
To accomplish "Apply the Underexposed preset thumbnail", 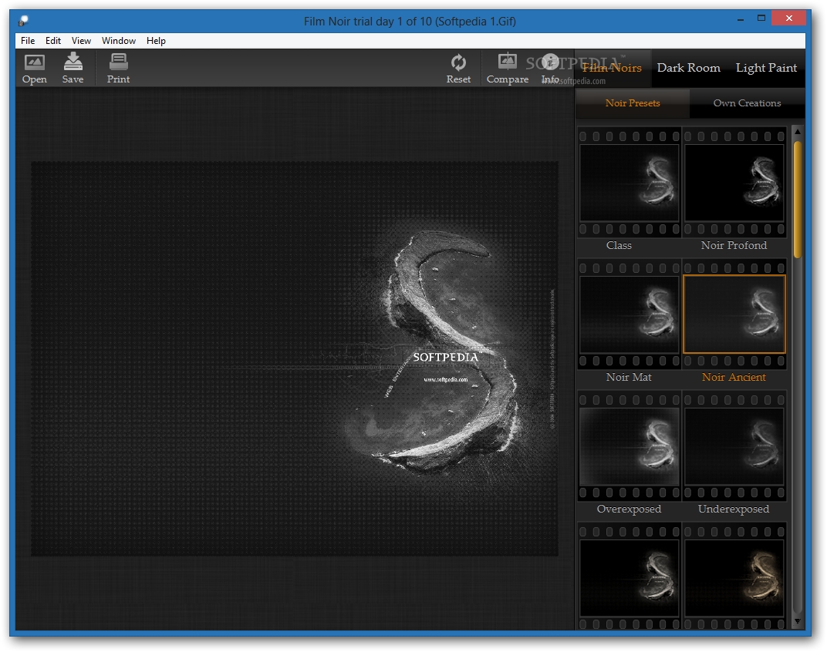I will tap(734, 446).
